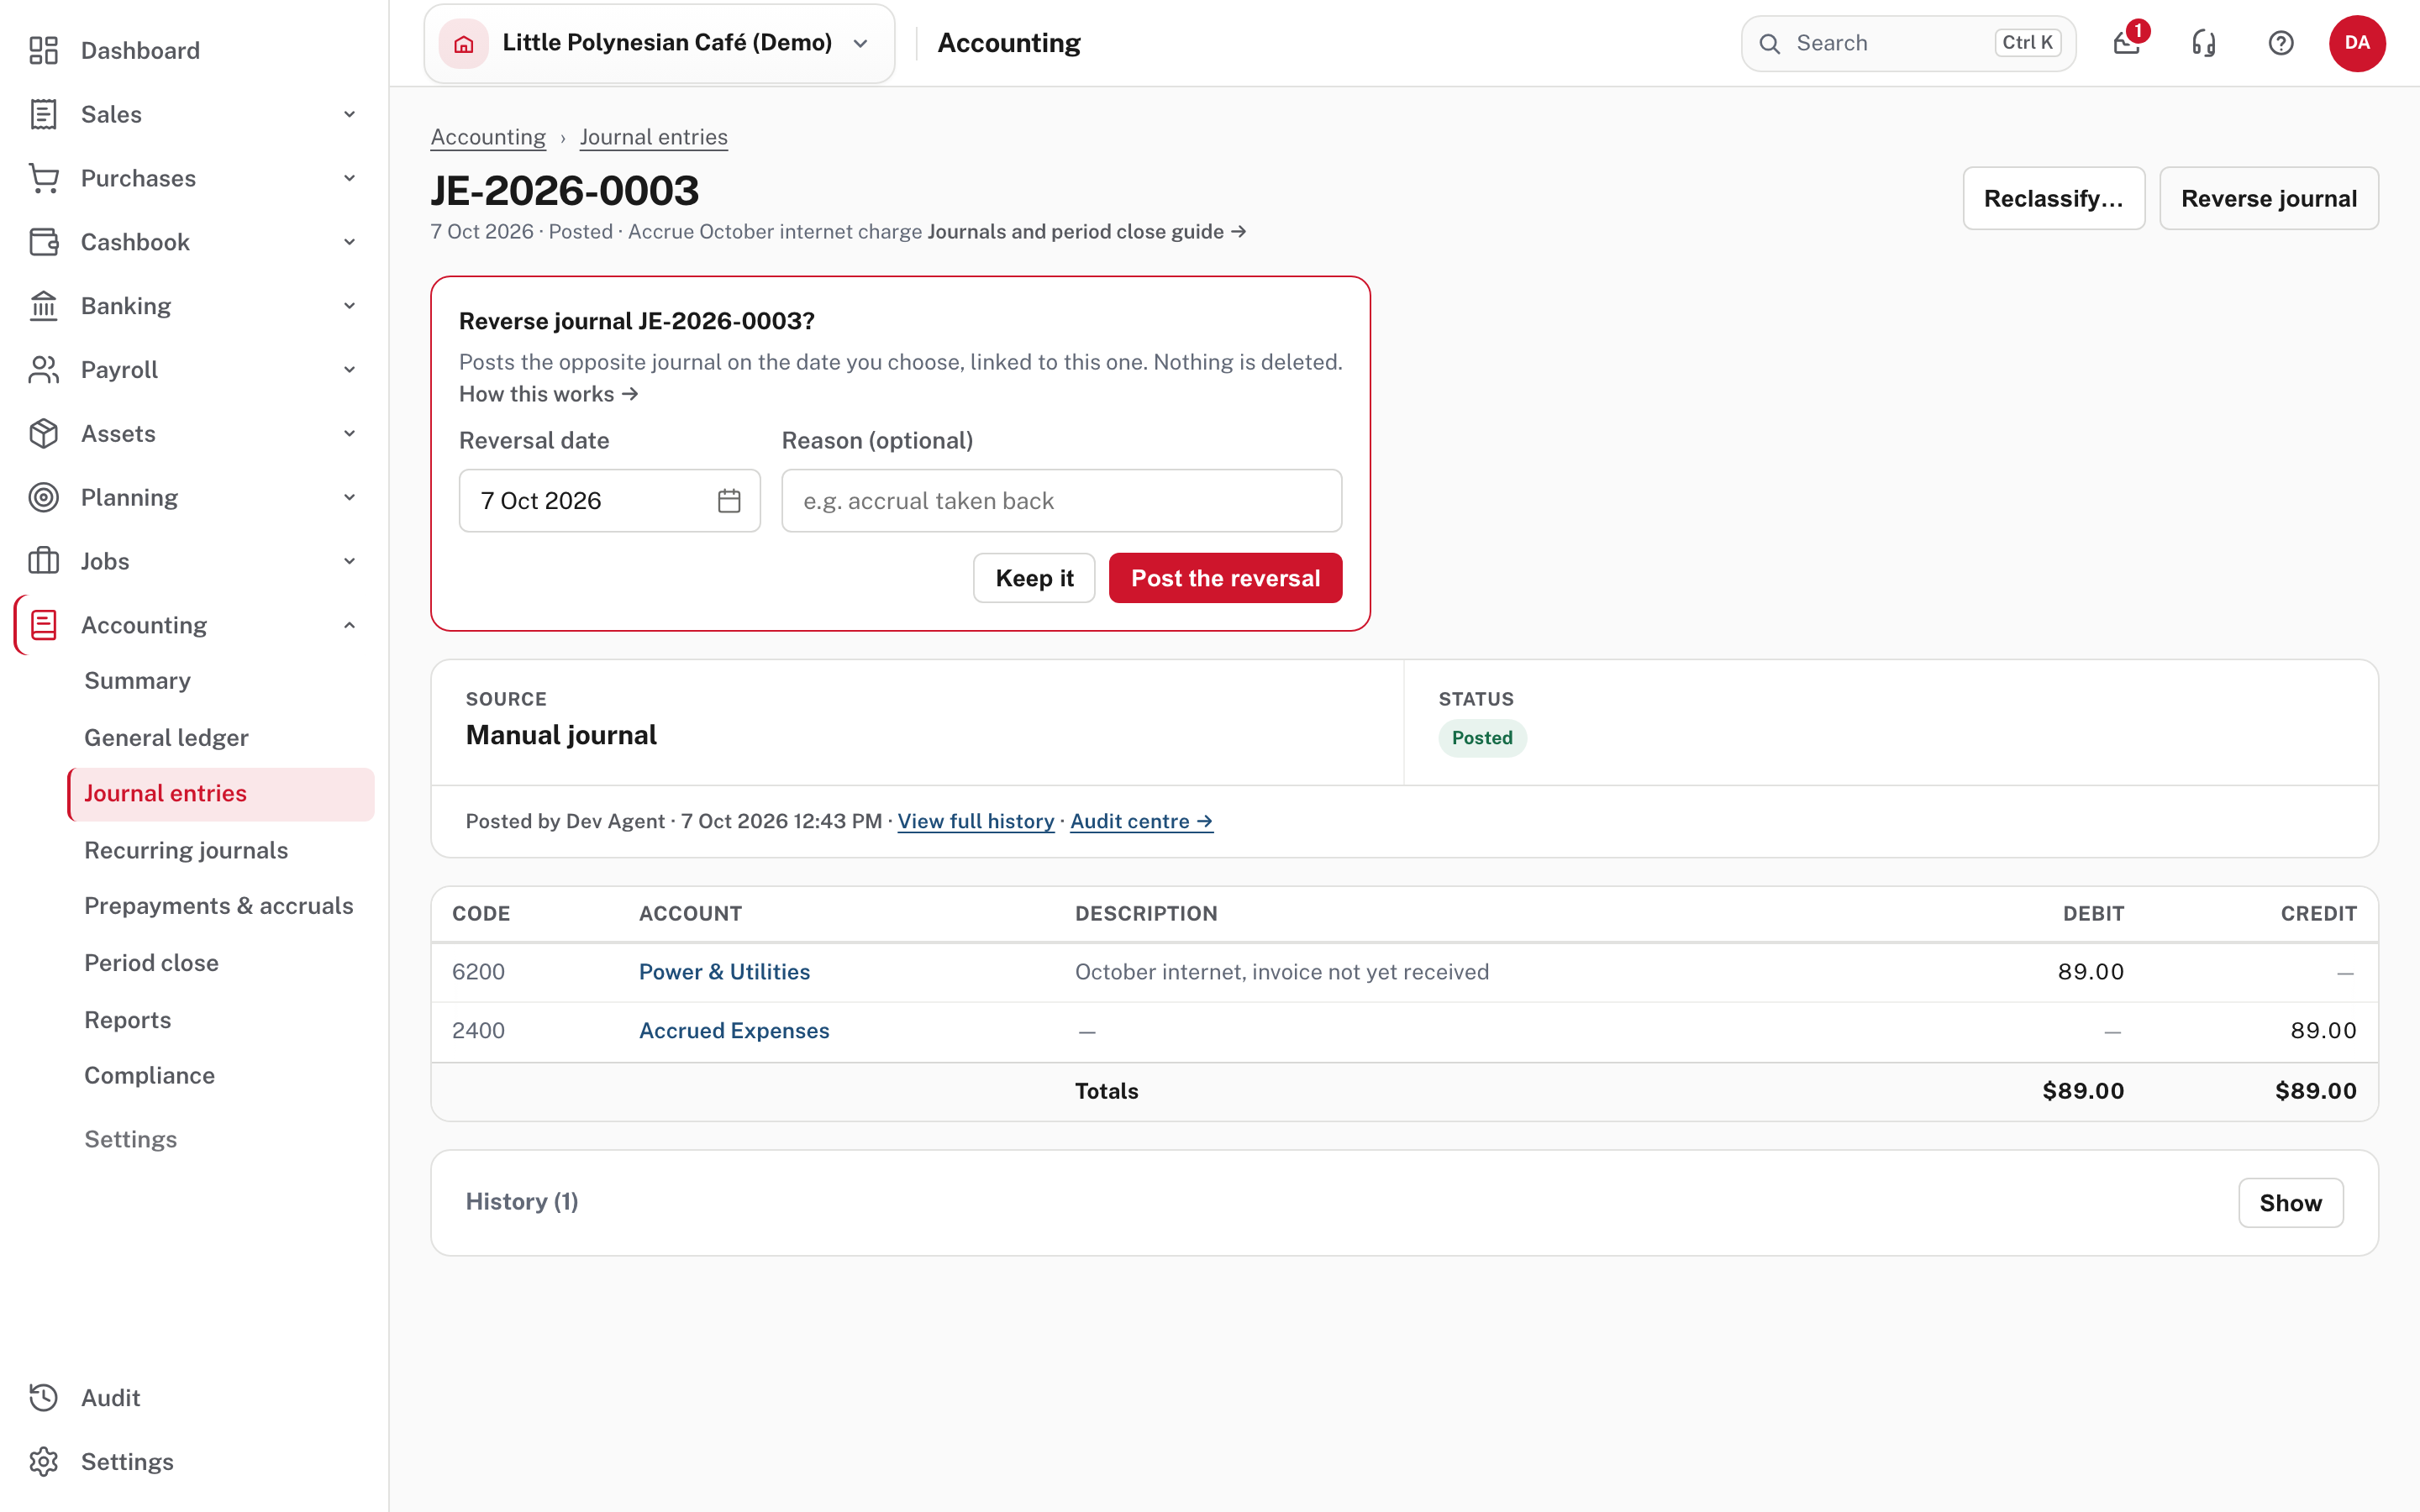This screenshot has width=2420, height=1512.
Task: Click the Banking building icon
Action: pos(43,306)
